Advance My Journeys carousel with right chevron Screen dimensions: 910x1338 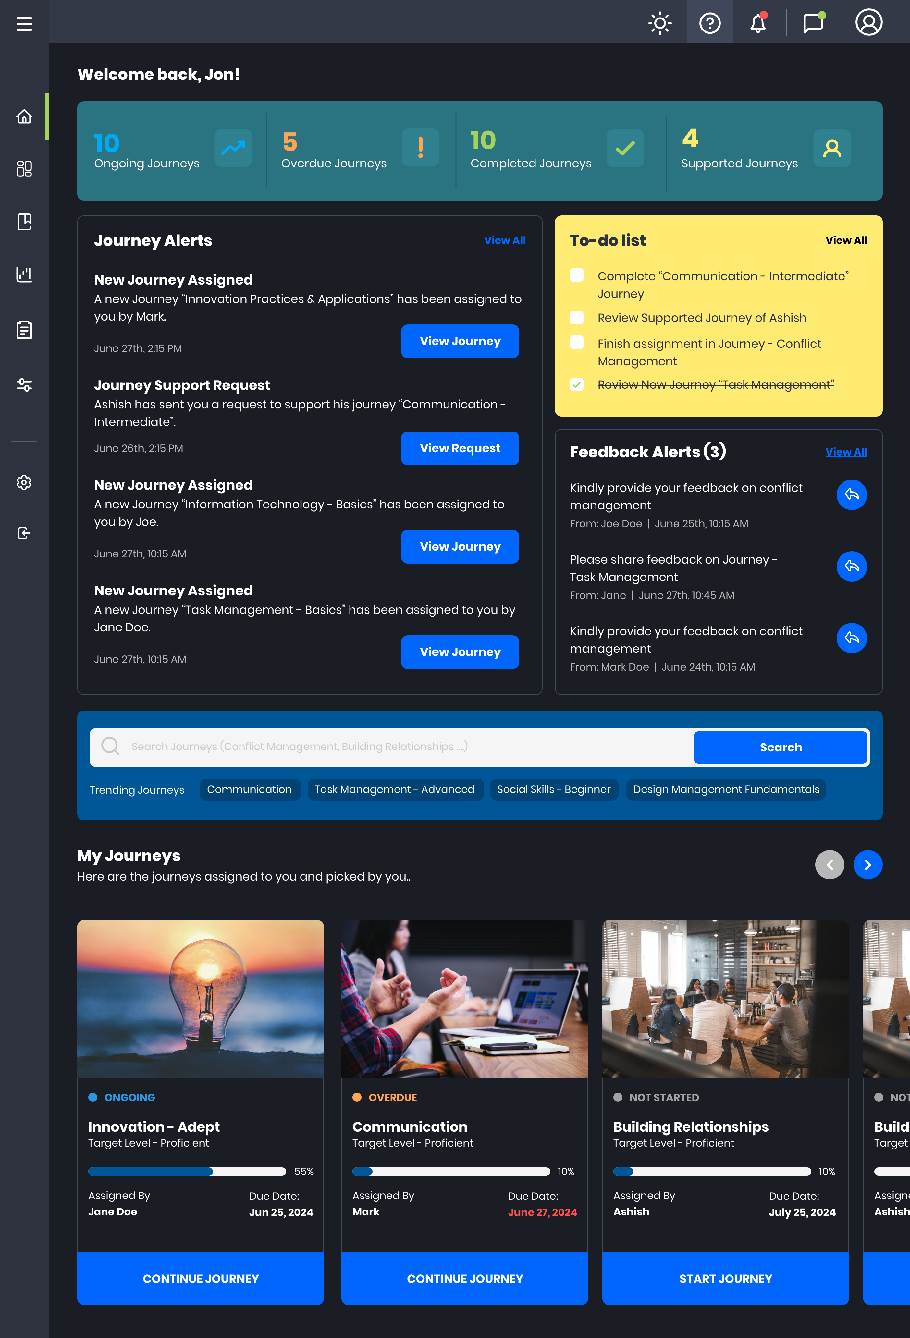[868, 864]
